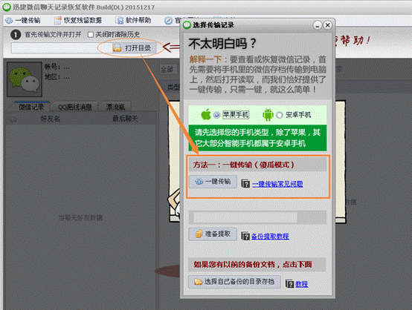This screenshot has width=412, height=310.
Task: Select the 苹果手机 radio button
Action: pyautogui.click(x=216, y=115)
